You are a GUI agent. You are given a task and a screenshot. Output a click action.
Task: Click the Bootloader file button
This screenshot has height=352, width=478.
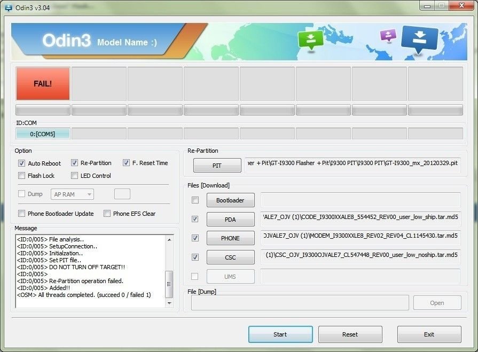tap(231, 200)
